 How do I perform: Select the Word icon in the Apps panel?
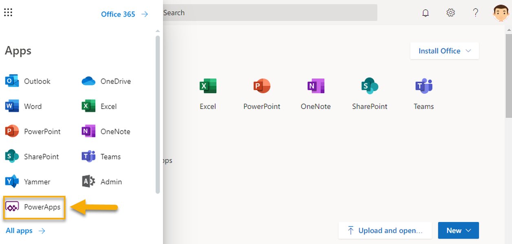point(12,106)
